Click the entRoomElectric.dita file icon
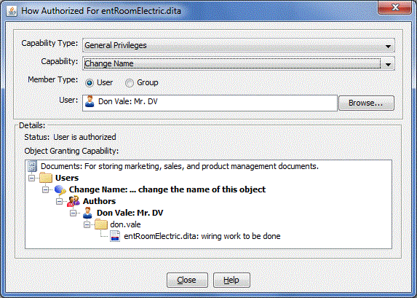Image resolution: width=417 pixels, height=298 pixels. pos(115,237)
